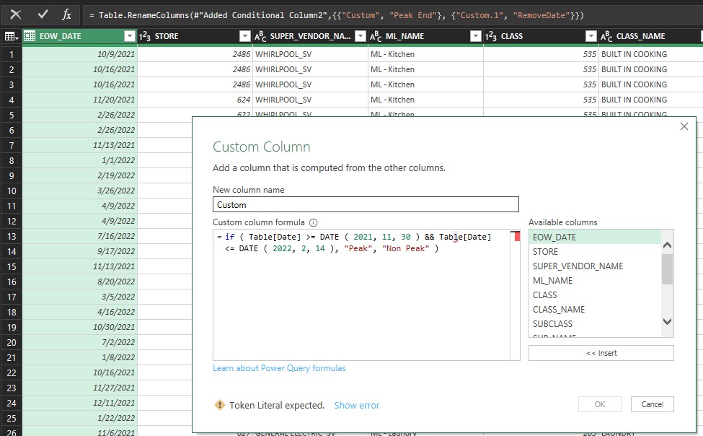Open SUPER_VENDOR_NAME column filter dropdown

(x=360, y=36)
